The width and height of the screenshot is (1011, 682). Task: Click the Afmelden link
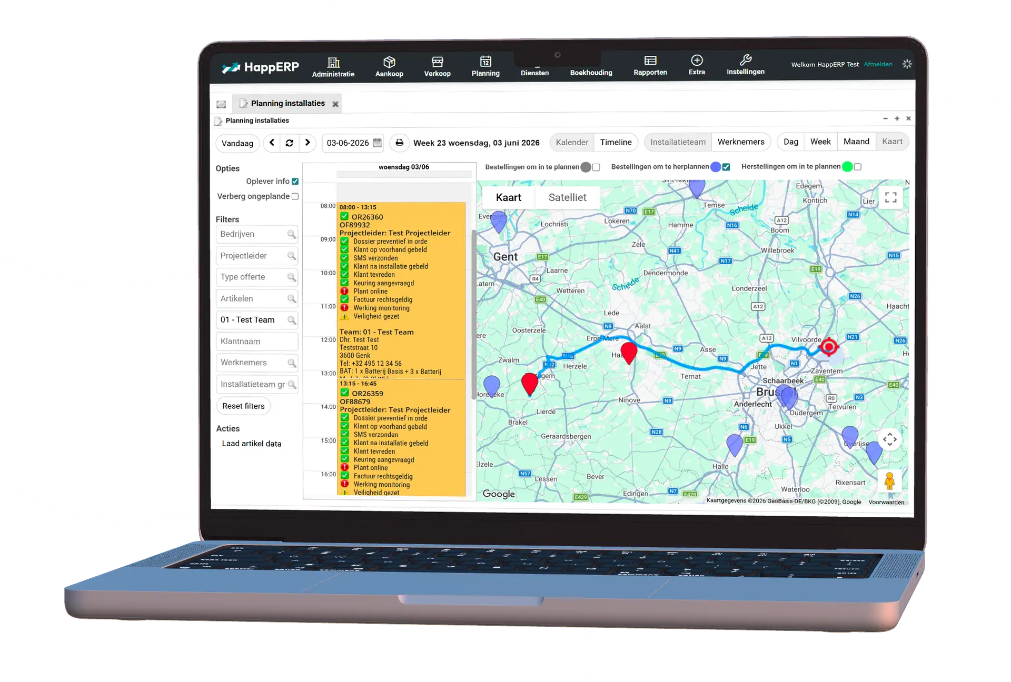(878, 64)
